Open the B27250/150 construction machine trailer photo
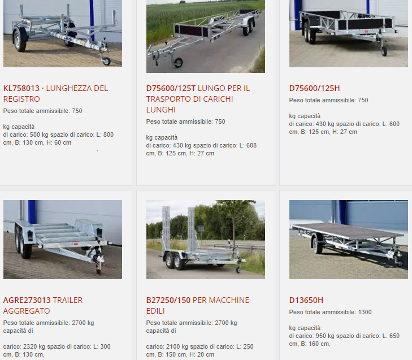This screenshot has width=412, height=360. point(206,240)
